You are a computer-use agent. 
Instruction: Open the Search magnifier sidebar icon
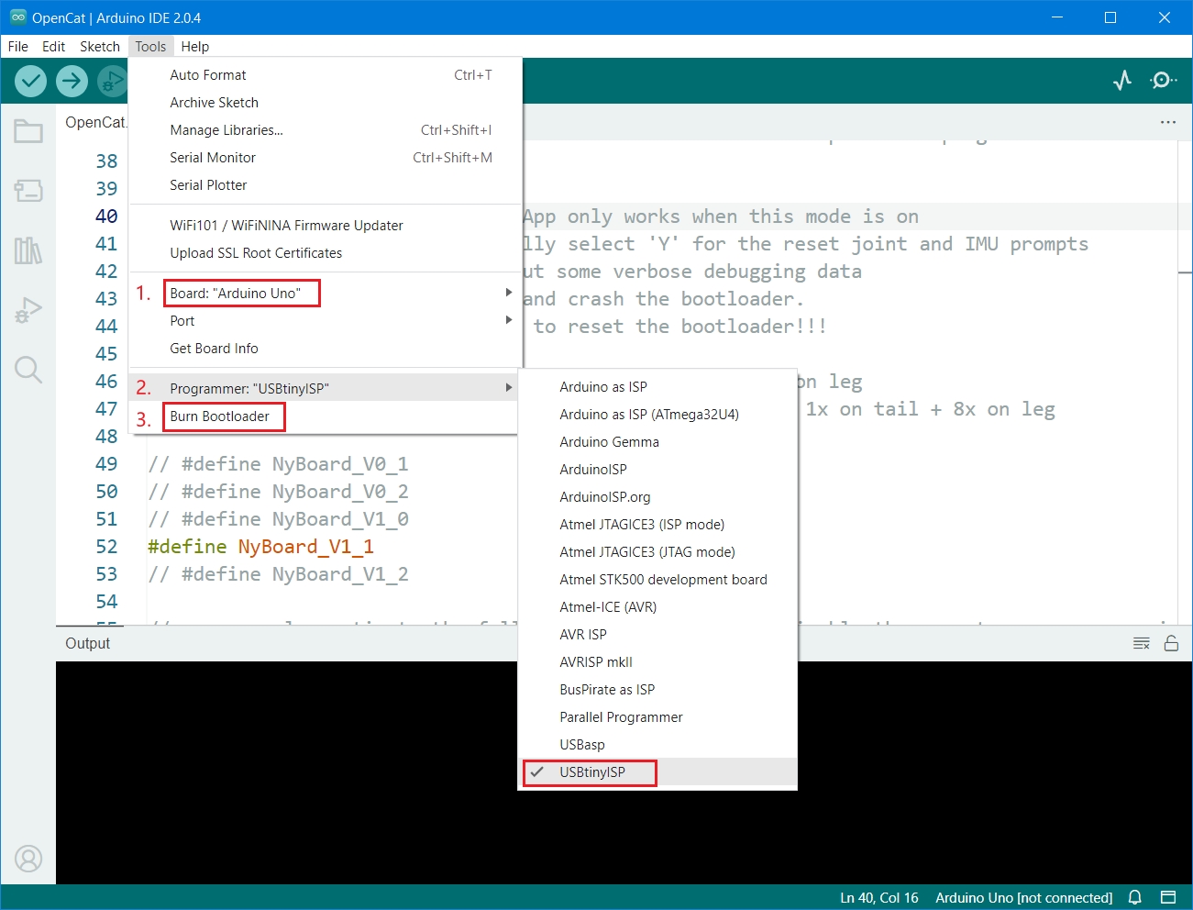pyautogui.click(x=28, y=370)
